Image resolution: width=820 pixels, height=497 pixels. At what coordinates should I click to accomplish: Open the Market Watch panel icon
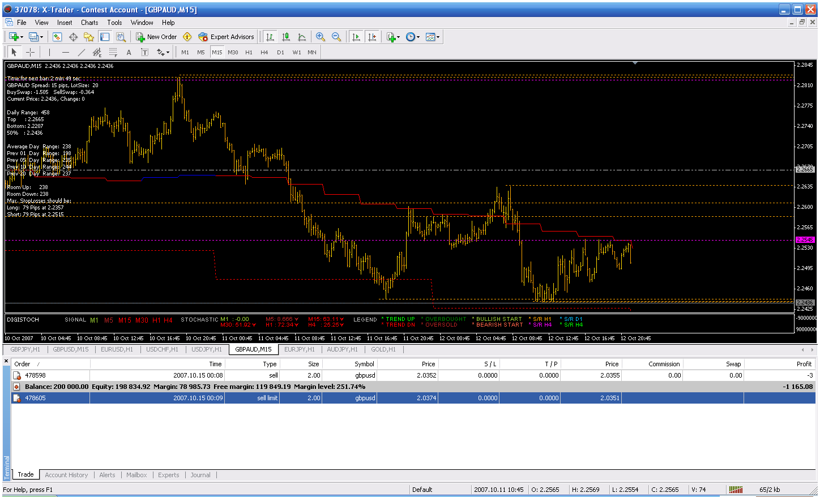(x=57, y=37)
